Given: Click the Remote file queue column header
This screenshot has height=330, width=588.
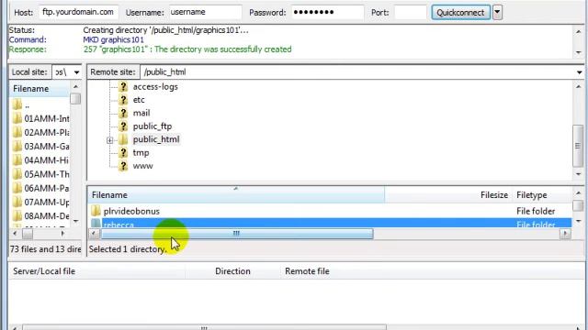Looking at the screenshot, I should click(307, 271).
